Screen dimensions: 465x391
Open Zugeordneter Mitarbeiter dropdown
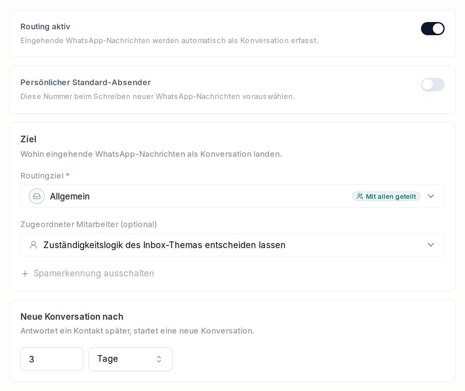(232, 245)
